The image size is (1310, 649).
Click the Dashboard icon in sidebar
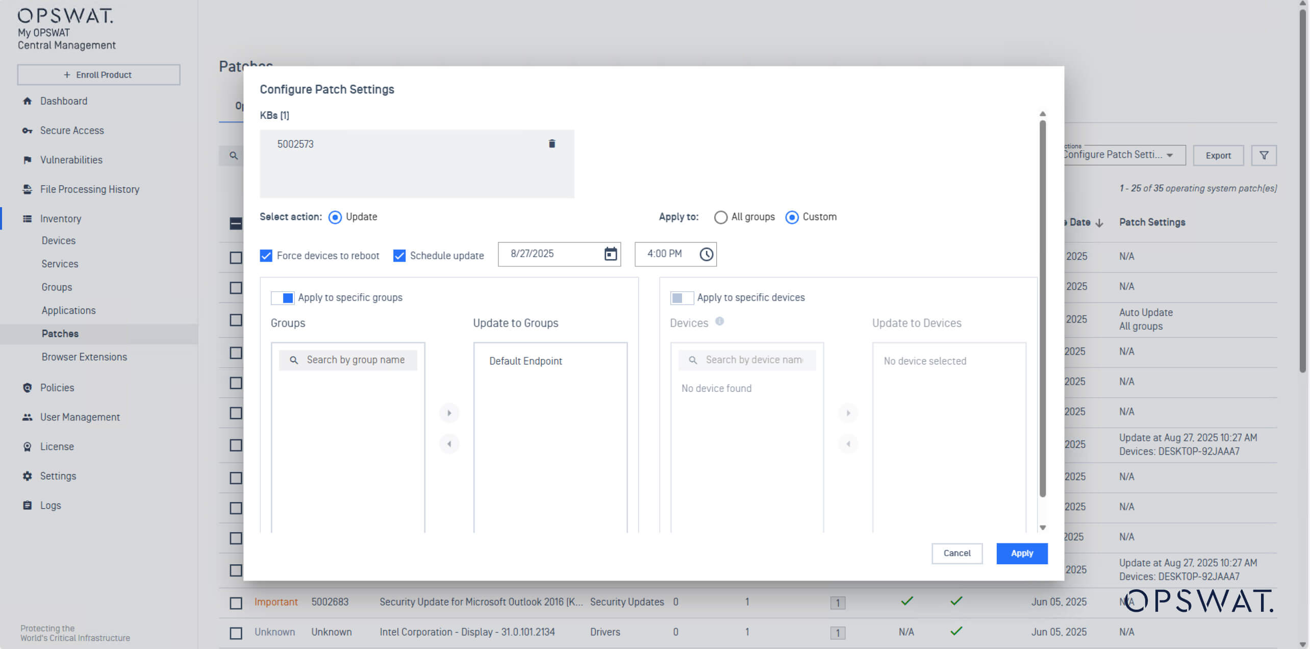tap(27, 101)
